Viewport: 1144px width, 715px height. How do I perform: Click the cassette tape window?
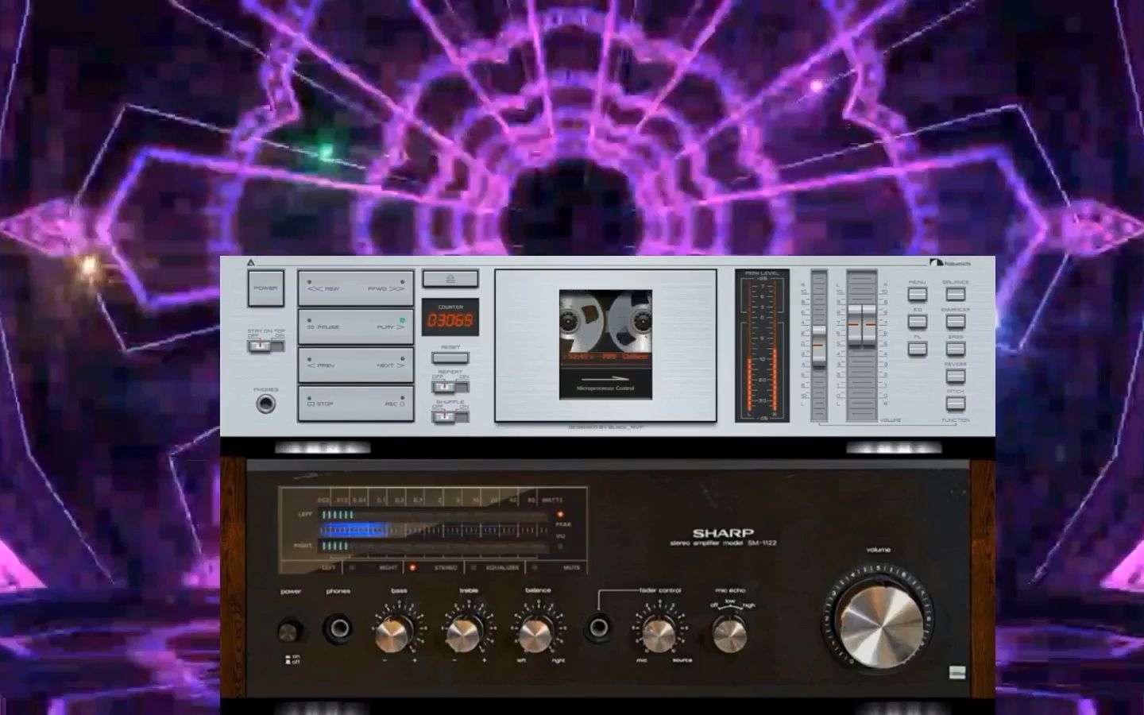pos(605,345)
